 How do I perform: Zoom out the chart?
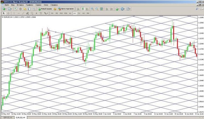coord(97,9)
